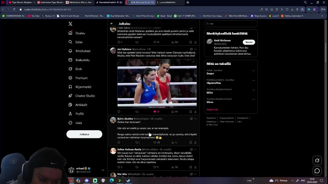
Task: Go back with the Julkaisu arrow
Action: click(112, 24)
